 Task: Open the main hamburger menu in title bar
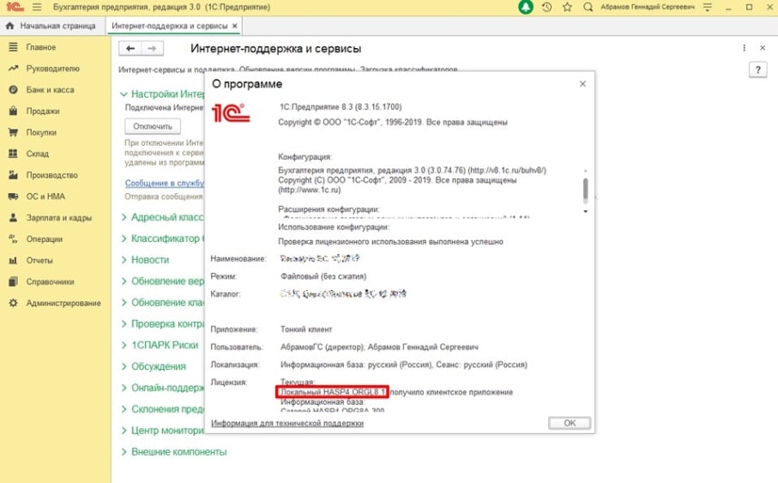[37, 8]
